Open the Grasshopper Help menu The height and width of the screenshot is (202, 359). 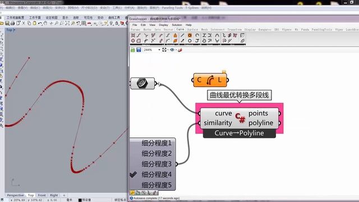pos(188,25)
